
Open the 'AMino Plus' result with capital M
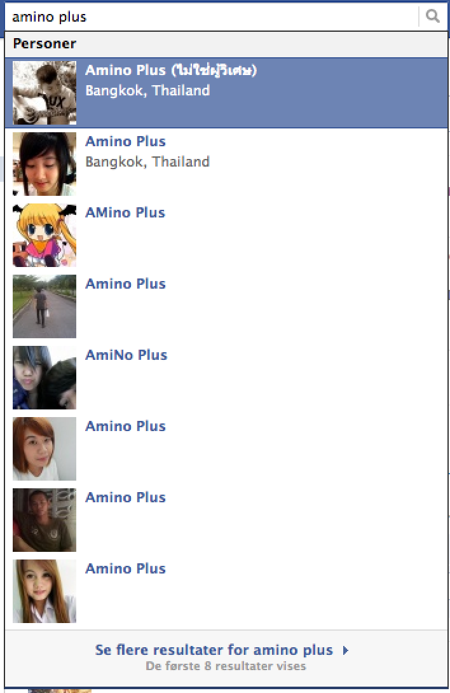pyautogui.click(x=126, y=212)
